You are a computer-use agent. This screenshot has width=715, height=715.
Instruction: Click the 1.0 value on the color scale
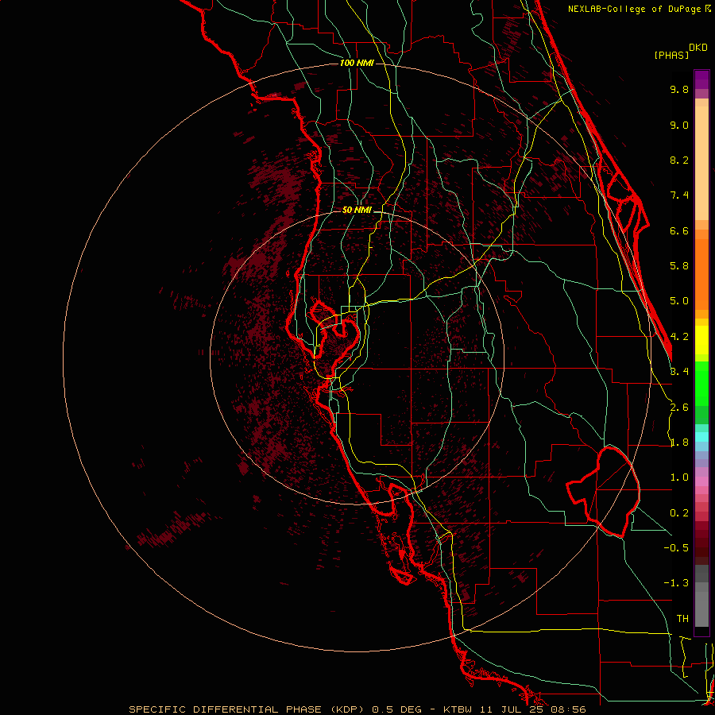679,477
